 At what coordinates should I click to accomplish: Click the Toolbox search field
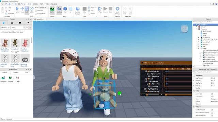coord(17,27)
